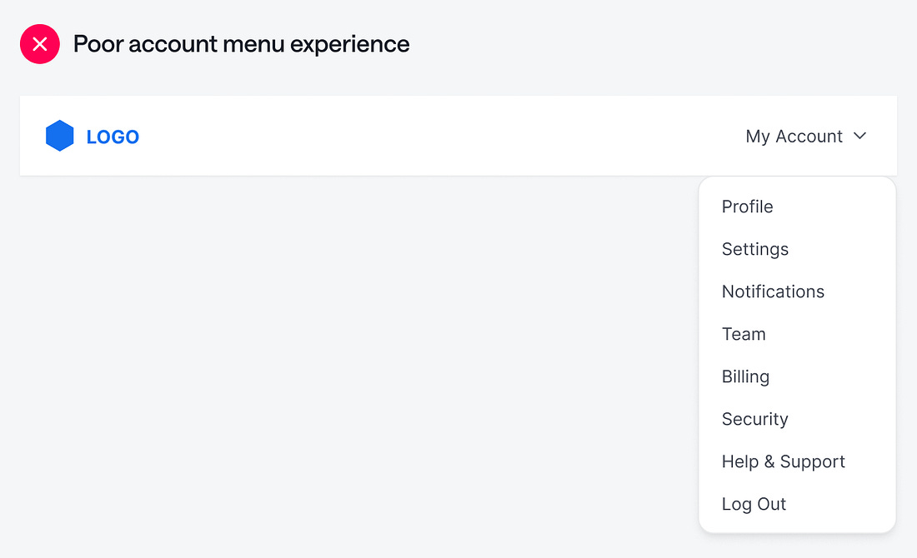This screenshot has height=558, width=917.
Task: Select the Security menu option
Action: point(754,419)
